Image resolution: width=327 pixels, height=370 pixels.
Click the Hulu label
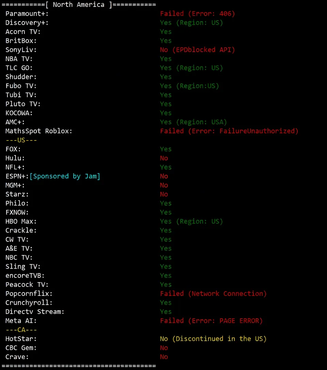pyautogui.click(x=15, y=158)
